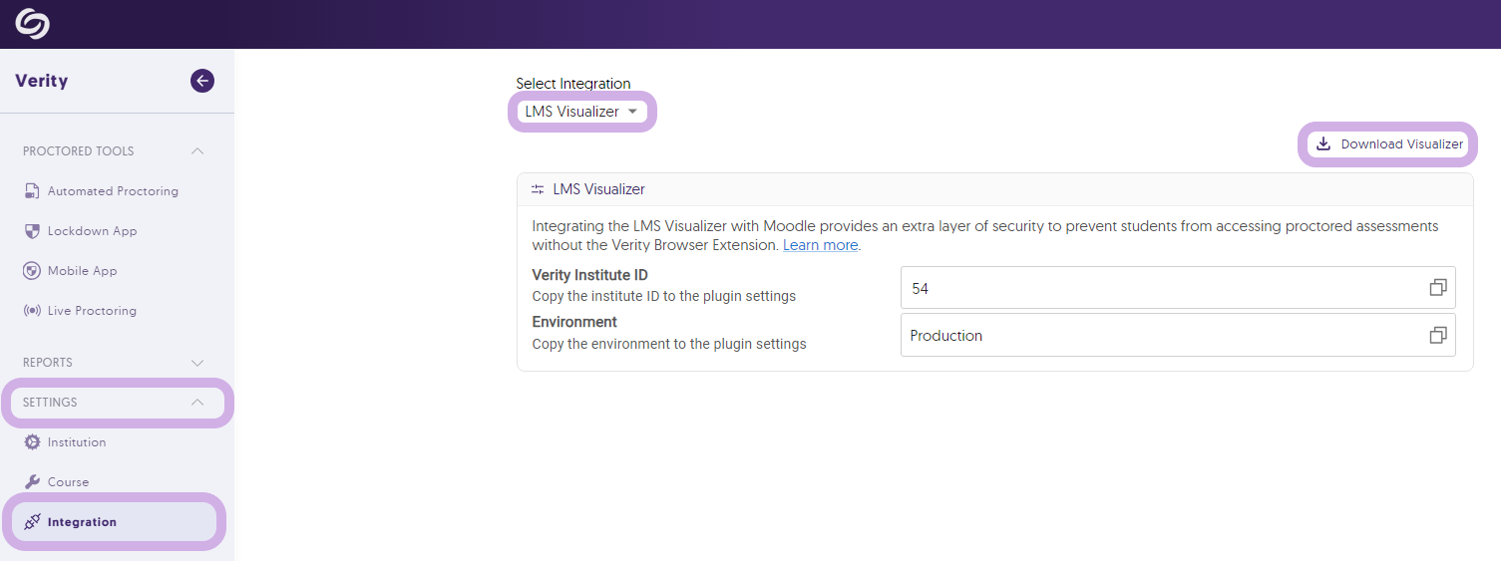This screenshot has width=1501, height=561.
Task: Collapse sidebar with the back arrow button
Action: point(202,81)
